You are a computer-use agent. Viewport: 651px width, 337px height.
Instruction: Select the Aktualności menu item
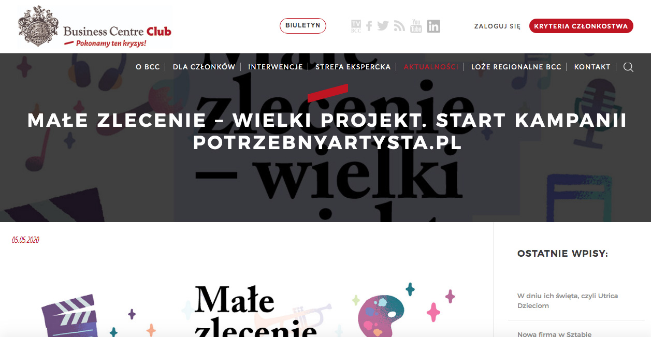[x=431, y=67]
